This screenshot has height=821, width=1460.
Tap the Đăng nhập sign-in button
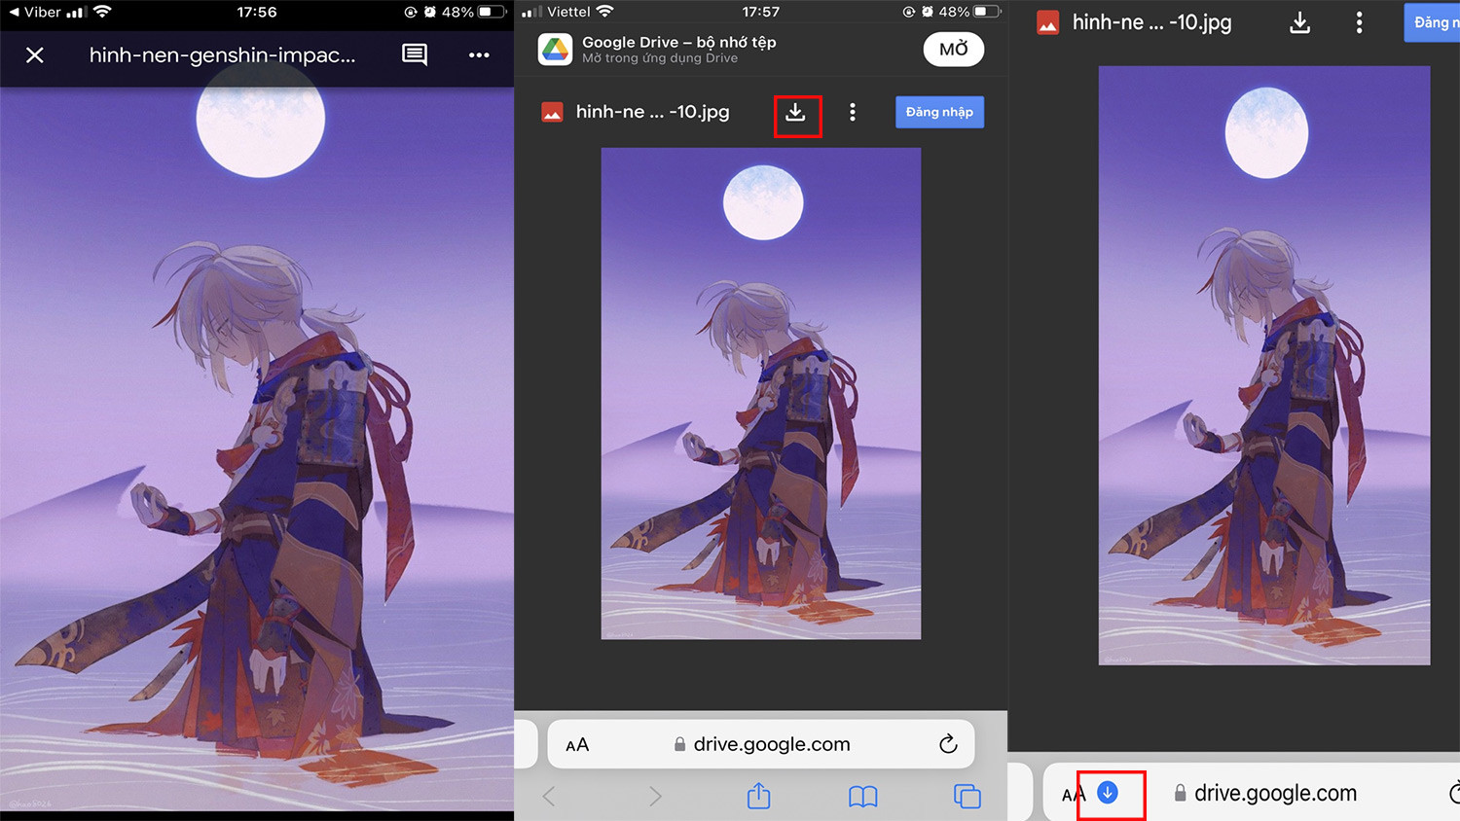[x=939, y=112]
